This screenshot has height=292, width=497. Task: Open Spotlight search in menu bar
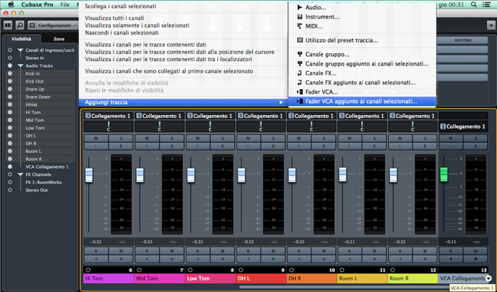[x=474, y=4]
